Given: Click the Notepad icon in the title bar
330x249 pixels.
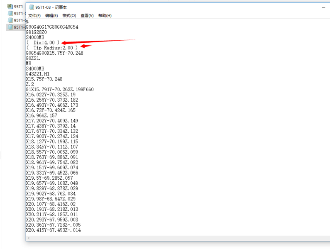Looking at the screenshot, I should [32, 7].
